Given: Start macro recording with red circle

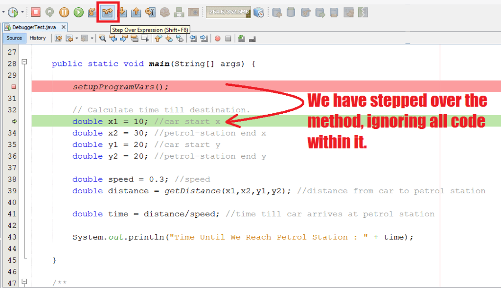Looking at the screenshot, I should pos(218,38).
